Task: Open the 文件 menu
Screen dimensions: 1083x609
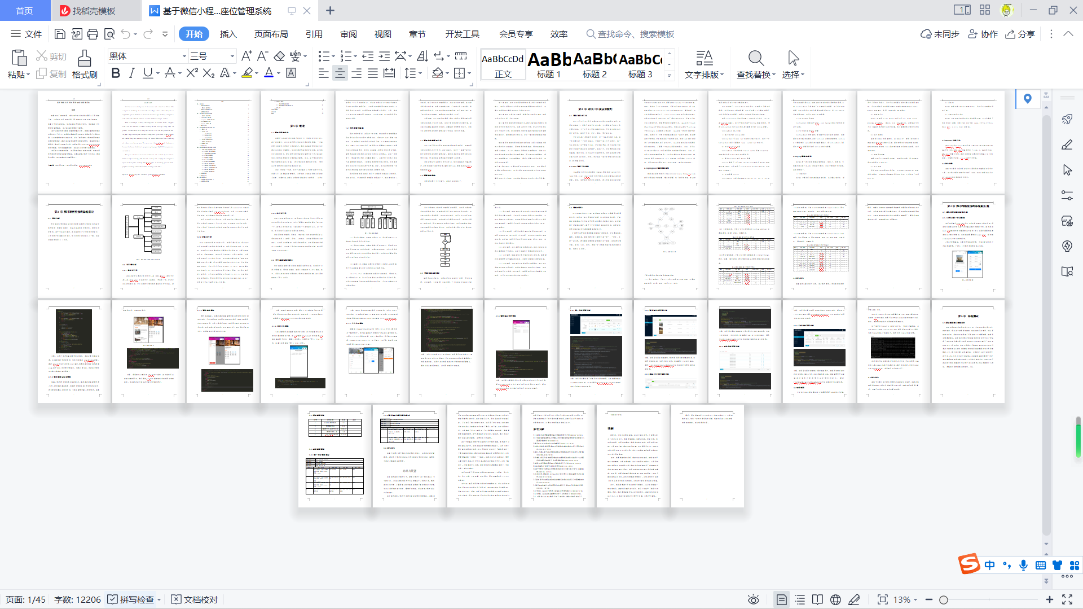Action: tap(27, 34)
